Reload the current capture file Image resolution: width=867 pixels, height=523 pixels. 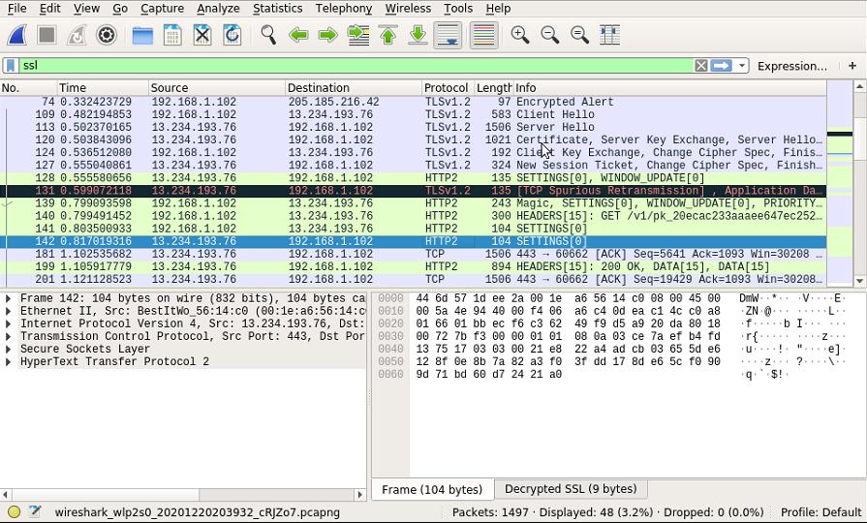point(232,35)
